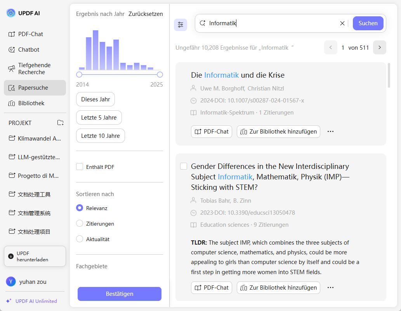Click the filter settings icon beside search

[x=181, y=25]
